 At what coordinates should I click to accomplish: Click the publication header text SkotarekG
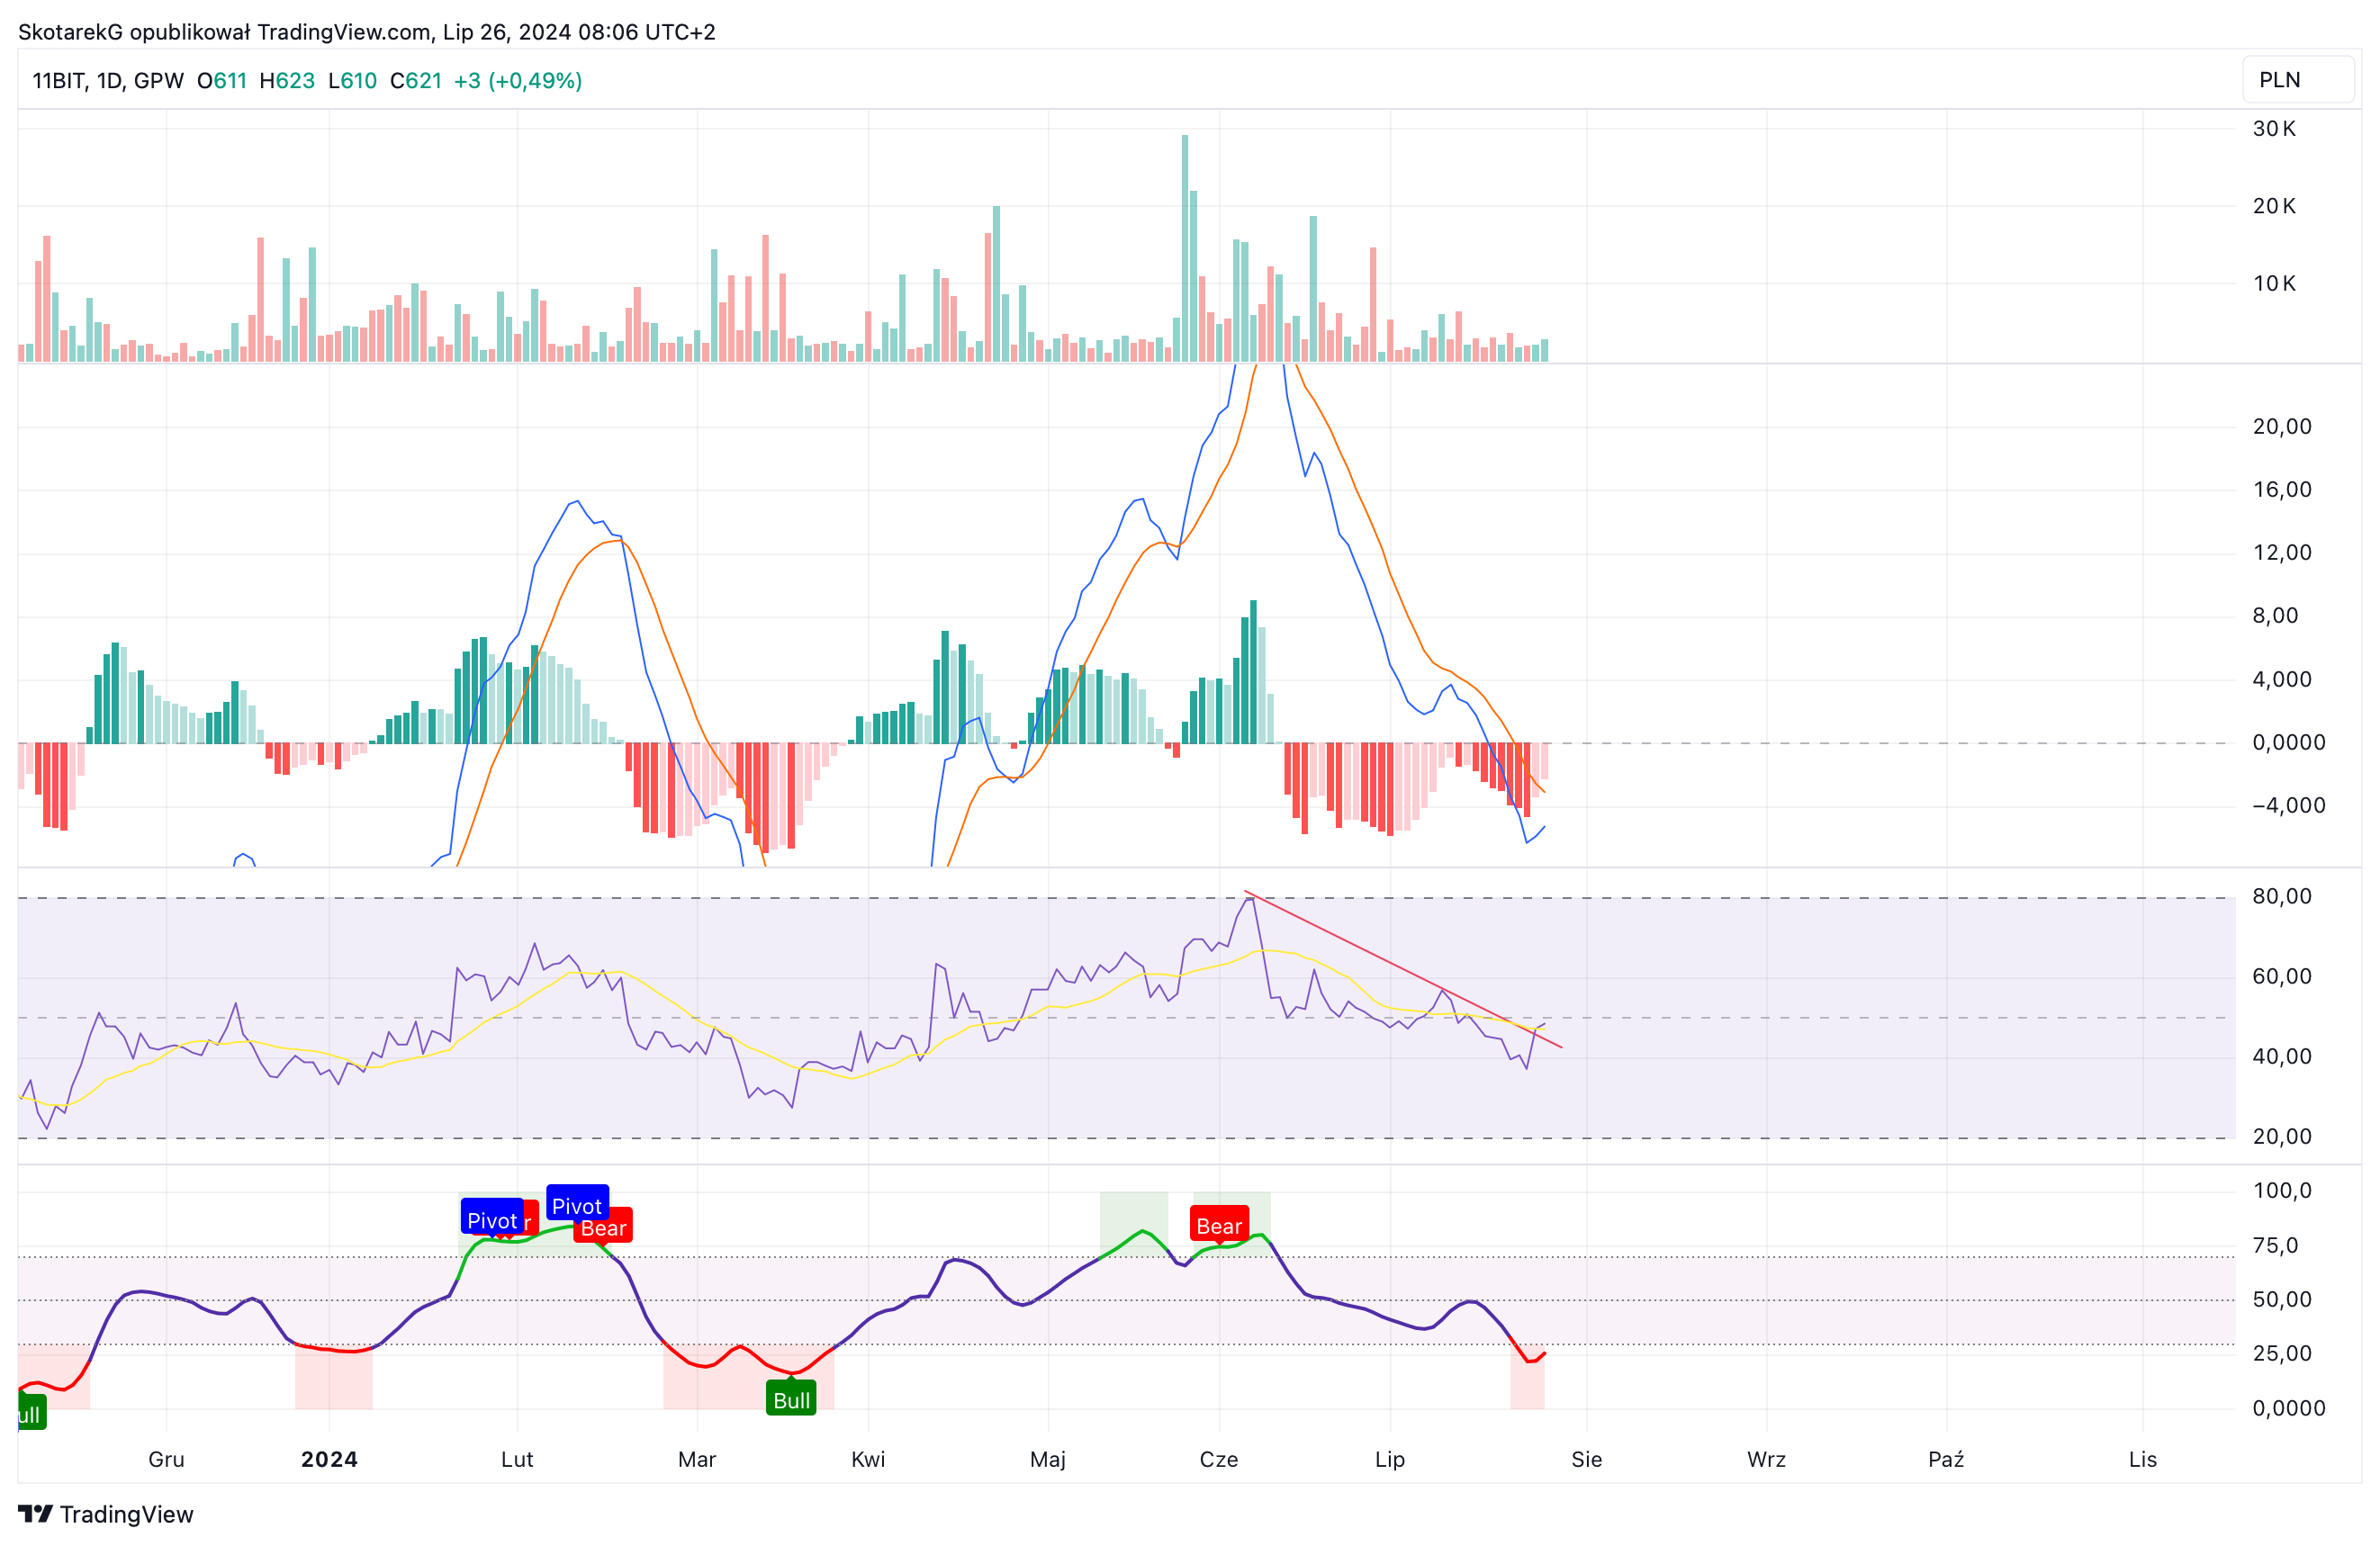pos(71,32)
